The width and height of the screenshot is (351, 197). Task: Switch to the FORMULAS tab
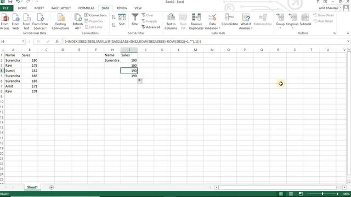pyautogui.click(x=86, y=8)
